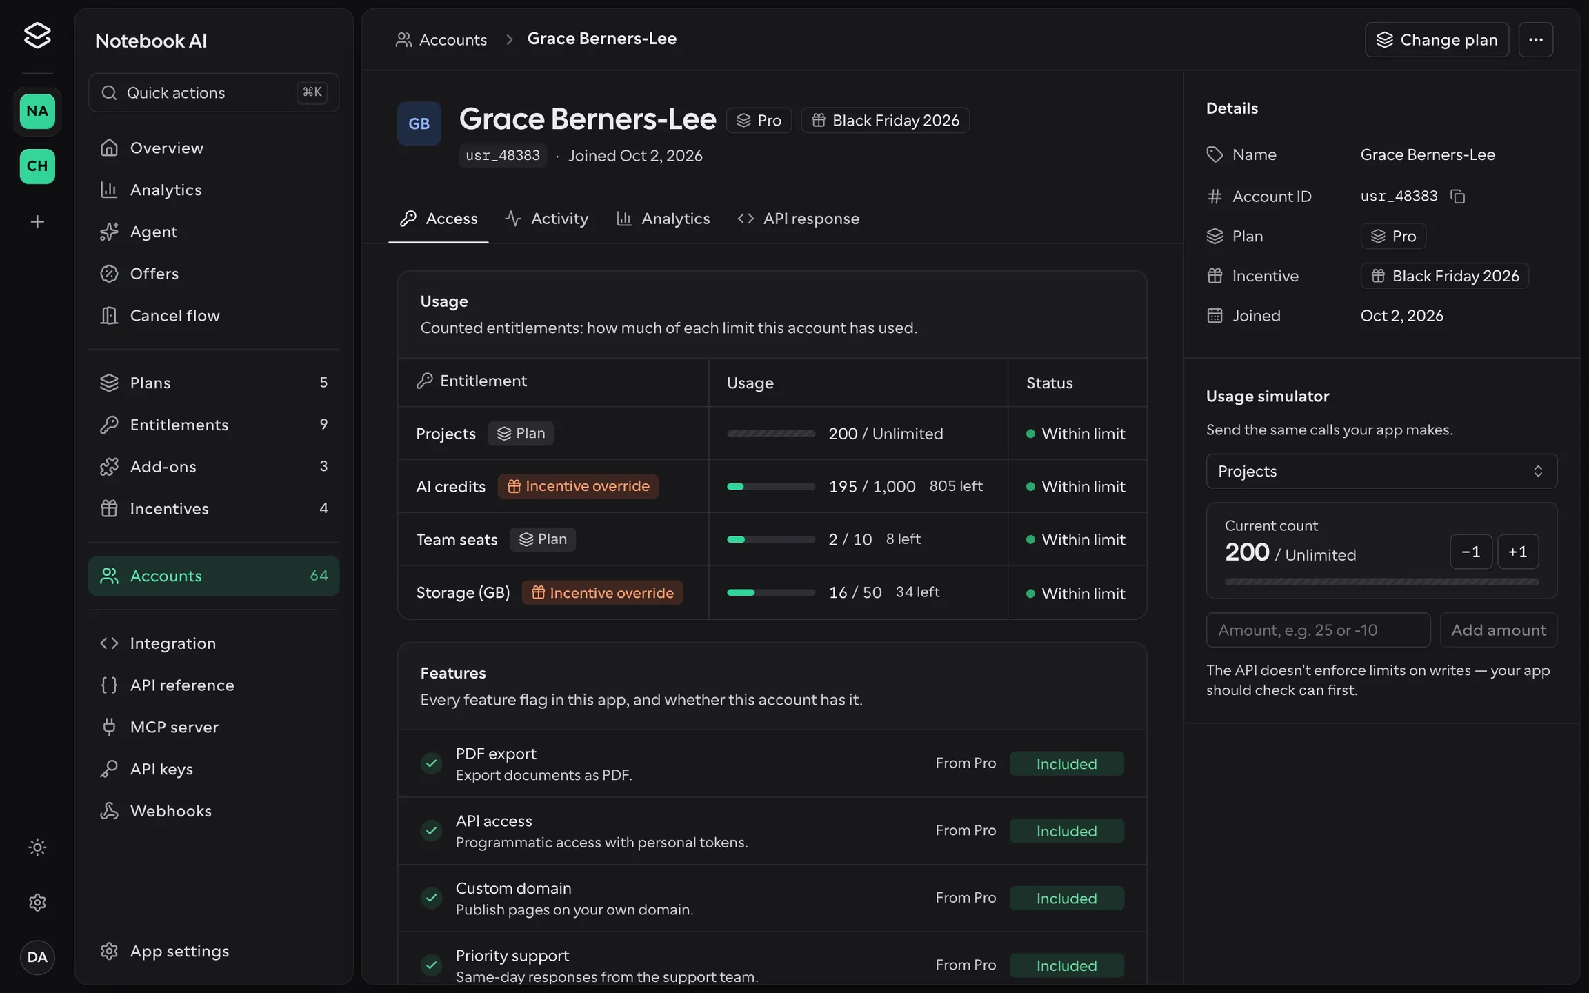Open App settings at the sidebar bottom

click(214, 952)
